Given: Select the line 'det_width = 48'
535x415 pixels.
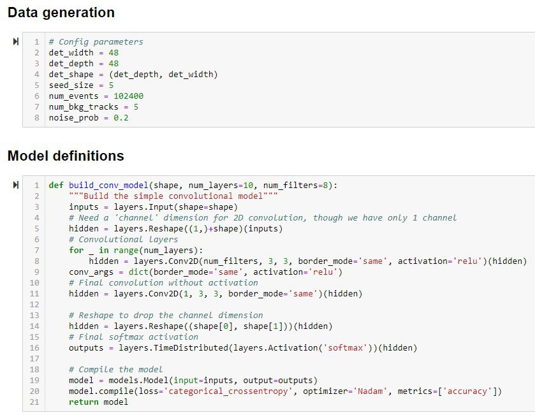Looking at the screenshot, I should click(84, 52).
